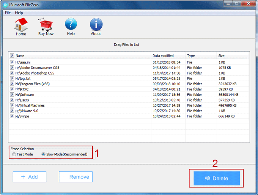Click the 56500144 KB size cell

tap(228, 95)
